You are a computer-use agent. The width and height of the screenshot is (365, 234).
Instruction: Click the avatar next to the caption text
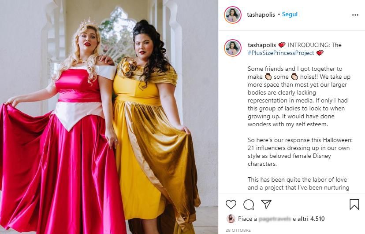point(233,48)
